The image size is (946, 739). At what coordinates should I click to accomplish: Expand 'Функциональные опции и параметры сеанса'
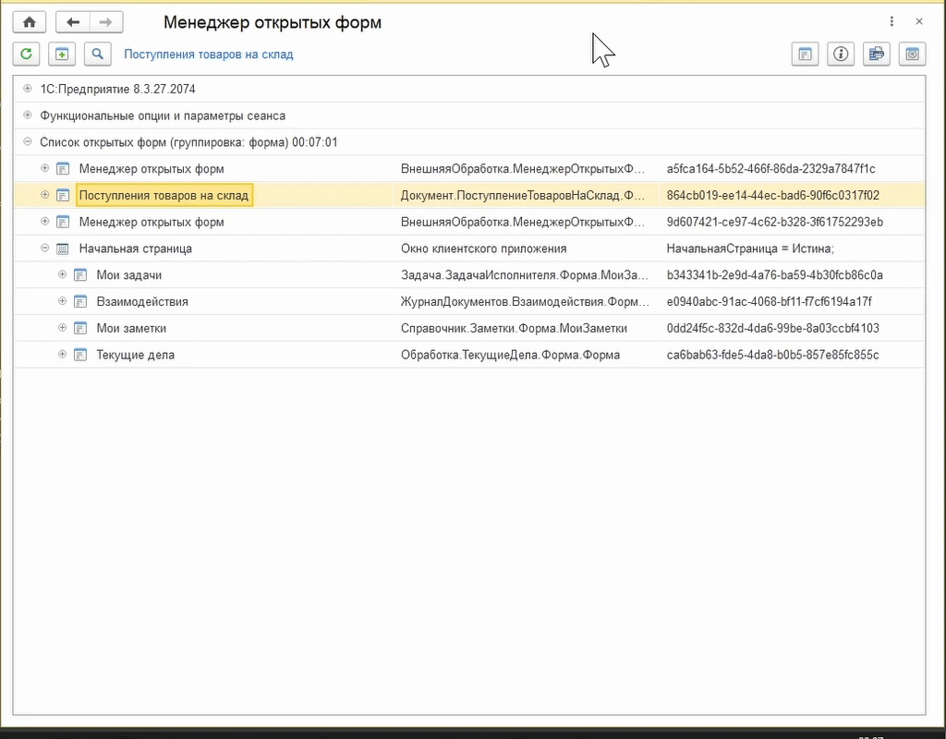[x=27, y=115]
